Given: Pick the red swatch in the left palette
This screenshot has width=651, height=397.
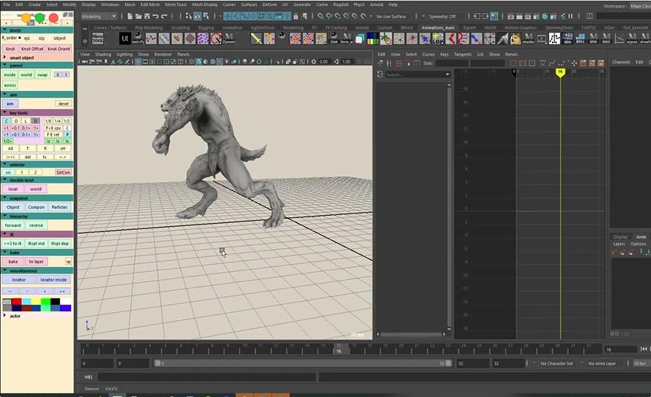Looking at the screenshot, I should coord(16,301).
